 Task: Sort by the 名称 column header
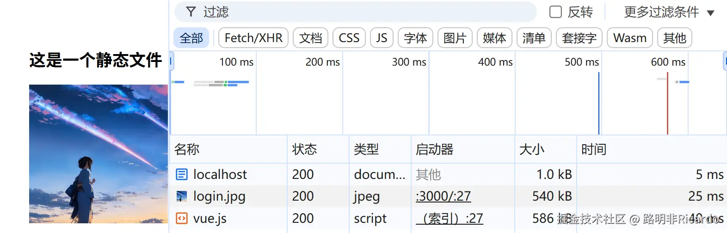click(x=187, y=149)
